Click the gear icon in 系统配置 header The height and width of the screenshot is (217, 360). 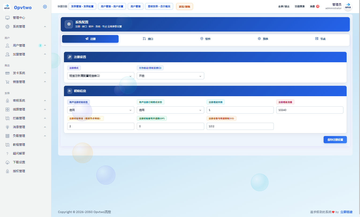69,24
